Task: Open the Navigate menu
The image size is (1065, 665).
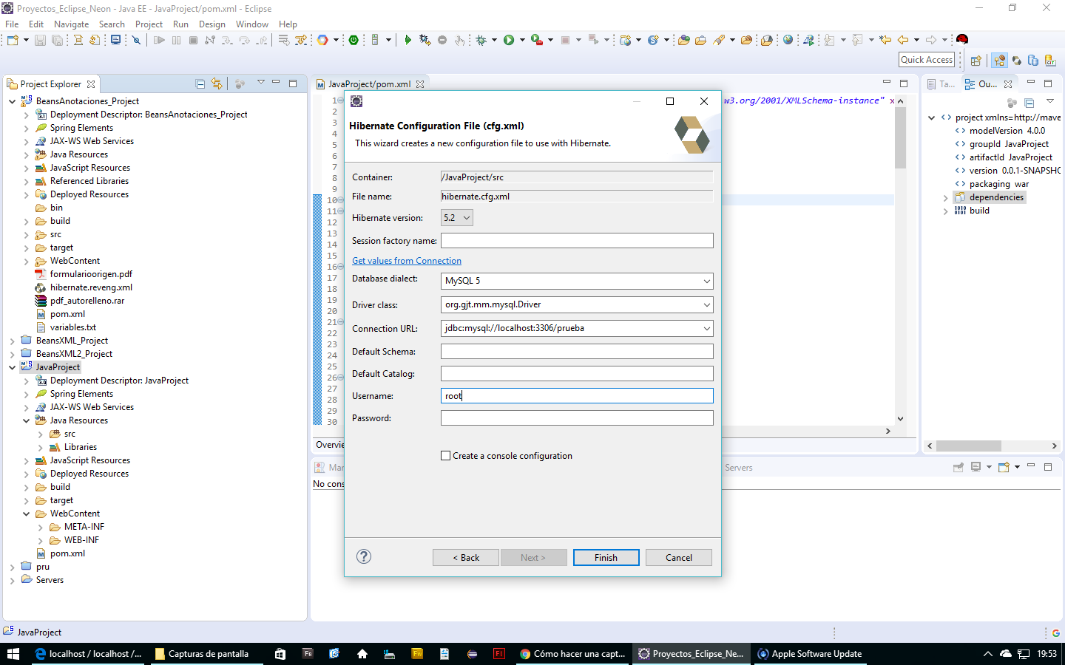Action: point(71,24)
